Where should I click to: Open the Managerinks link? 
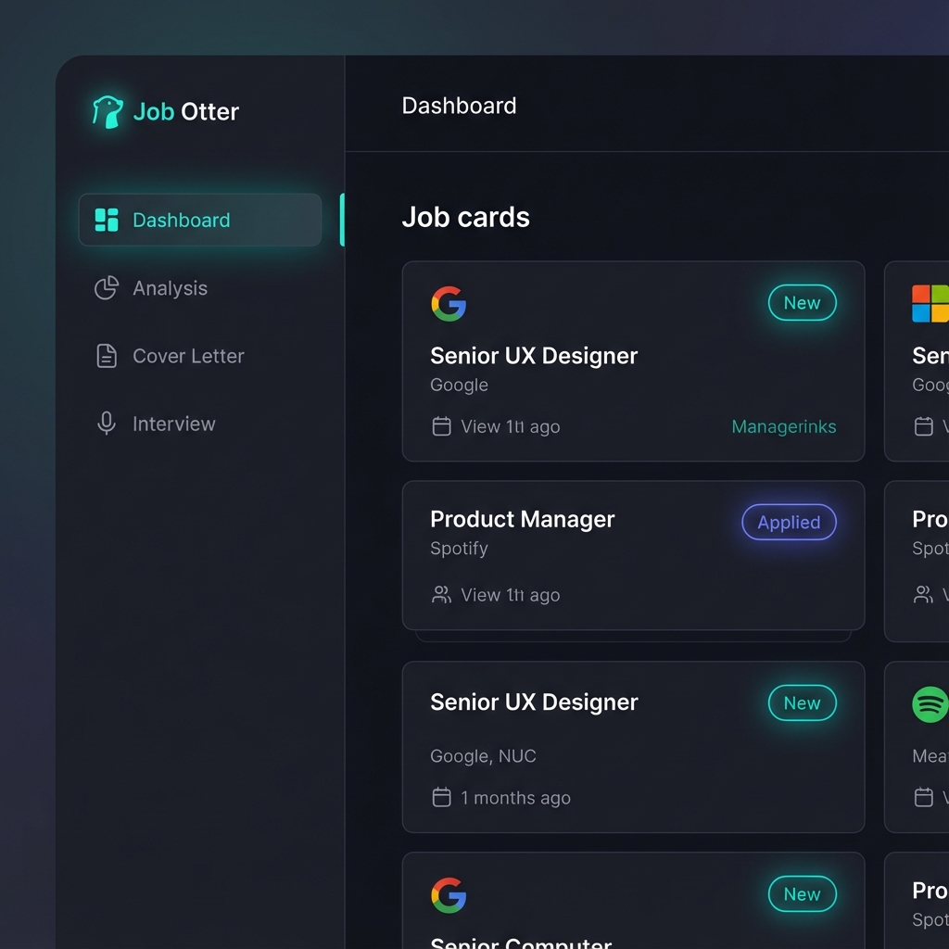pyautogui.click(x=783, y=427)
